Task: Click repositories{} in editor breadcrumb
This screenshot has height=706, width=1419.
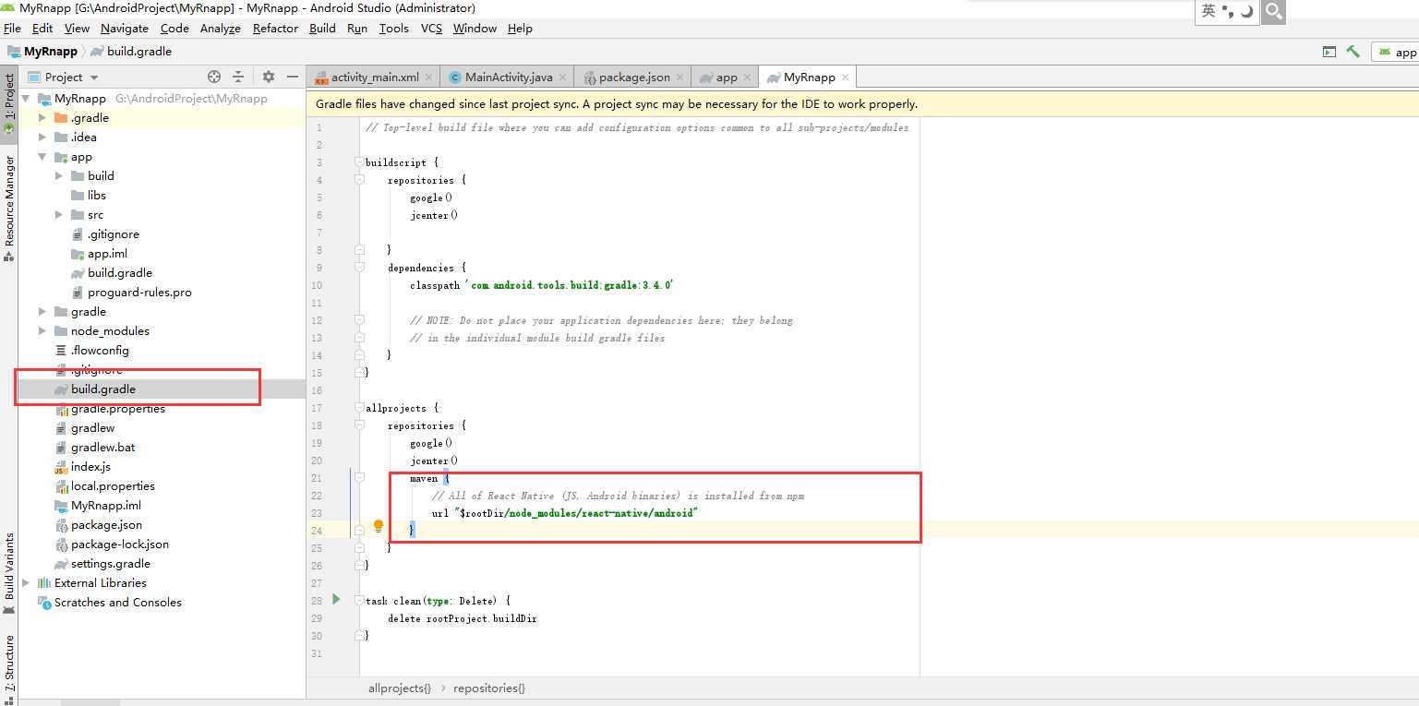Action: (x=489, y=688)
